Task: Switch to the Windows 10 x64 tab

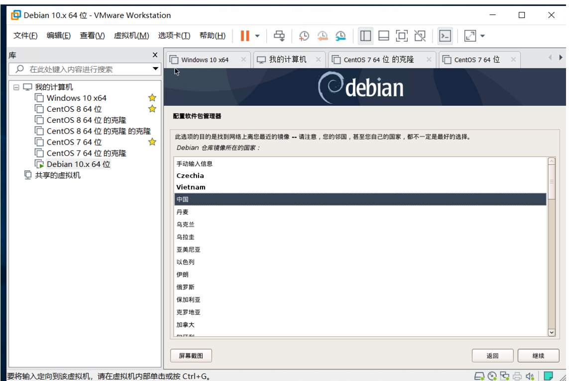Action: [x=204, y=59]
